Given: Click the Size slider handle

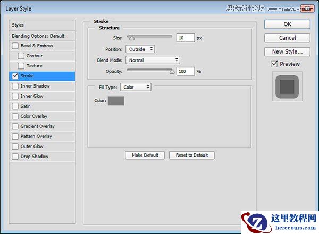Looking at the screenshot, I should 132,38.
